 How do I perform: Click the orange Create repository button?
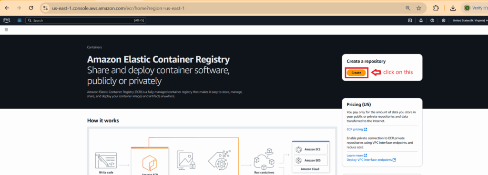pyautogui.click(x=356, y=73)
